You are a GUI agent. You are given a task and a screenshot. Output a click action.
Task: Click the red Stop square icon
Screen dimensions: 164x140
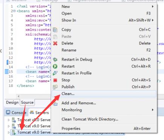(55, 80)
